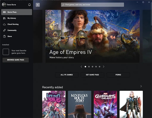152x118 pixels.
Task: Go back with the back arrow button
Action: [38, 5]
